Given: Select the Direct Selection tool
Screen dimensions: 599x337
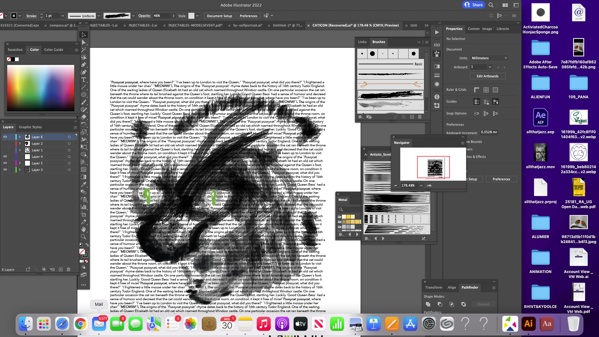Looking at the screenshot, I should (x=84, y=42).
